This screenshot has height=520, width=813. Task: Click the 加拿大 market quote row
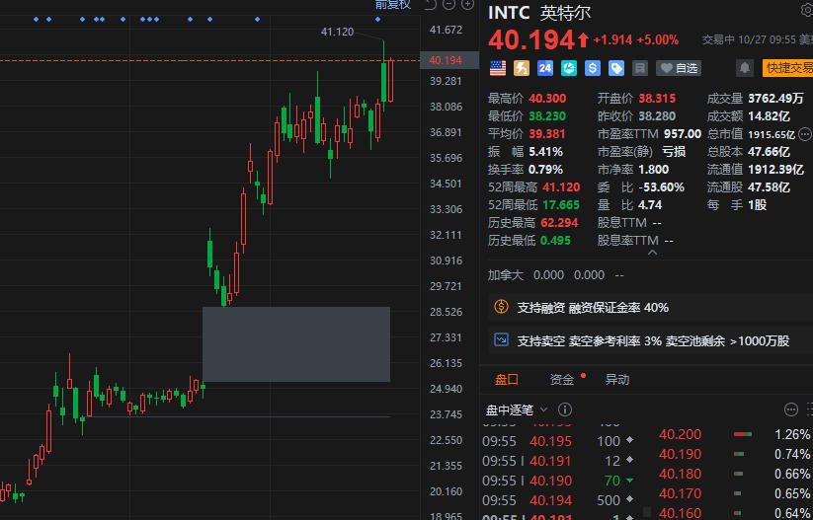556,275
